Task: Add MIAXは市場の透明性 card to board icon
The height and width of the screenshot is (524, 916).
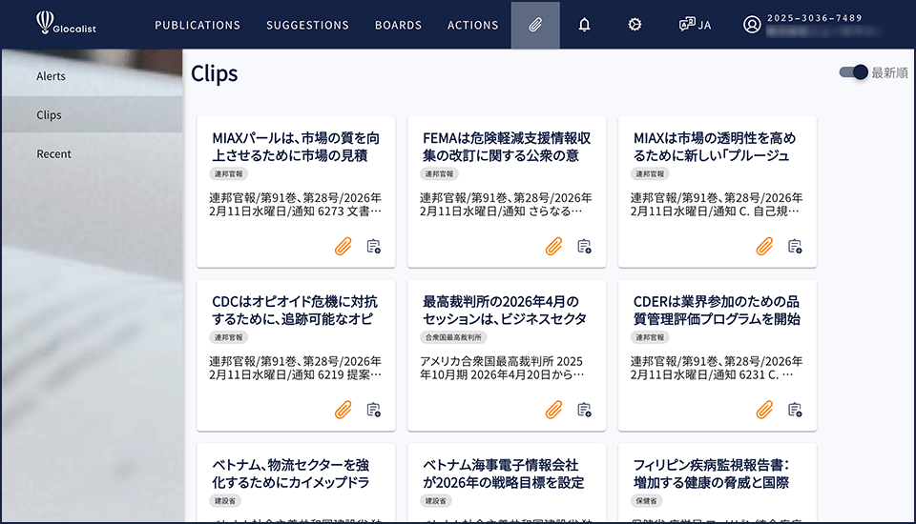Action: 795,246
